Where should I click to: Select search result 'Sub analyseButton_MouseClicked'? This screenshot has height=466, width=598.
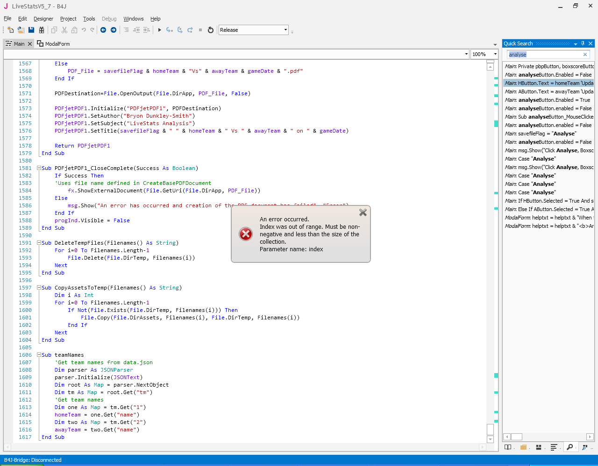(549, 117)
